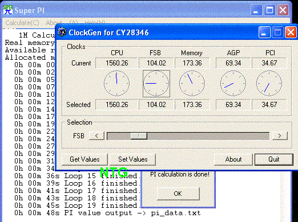Image resolution: width=298 pixels, height=222 pixels.
Task: Open the Calculate(C) menu in Super PI
Action: pos(22,23)
